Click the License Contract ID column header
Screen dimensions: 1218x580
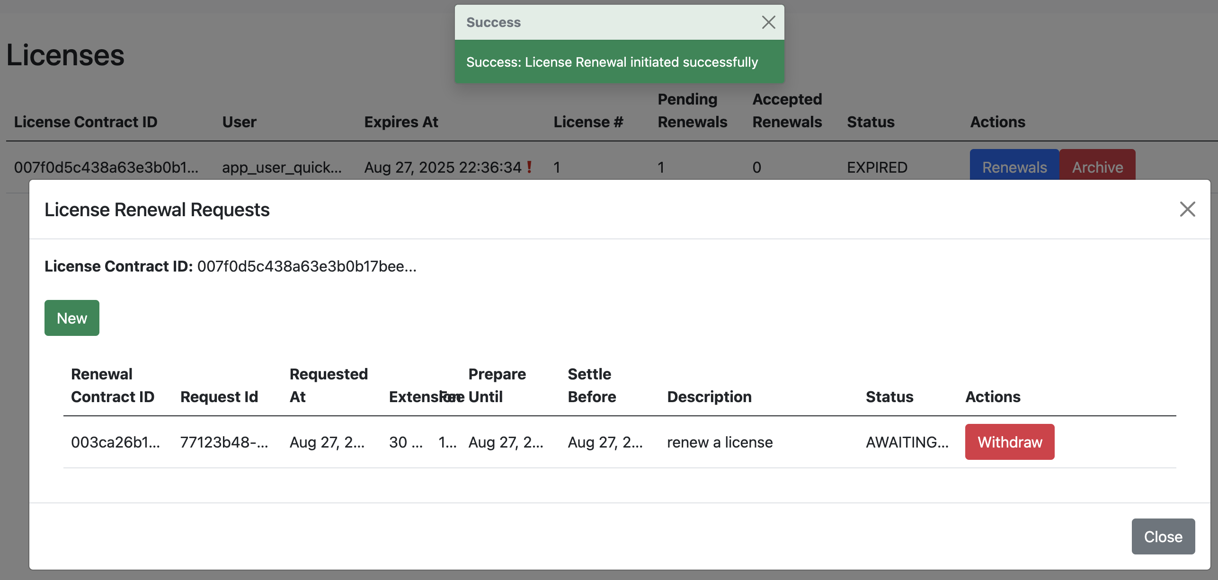[86, 122]
